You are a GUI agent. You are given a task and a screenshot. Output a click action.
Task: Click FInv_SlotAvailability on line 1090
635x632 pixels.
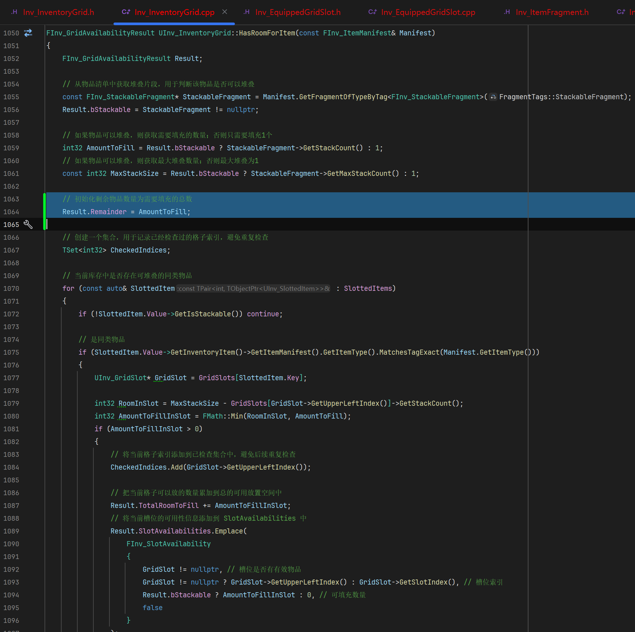tap(169, 544)
